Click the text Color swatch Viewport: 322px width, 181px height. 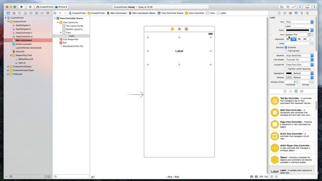(x=297, y=30)
